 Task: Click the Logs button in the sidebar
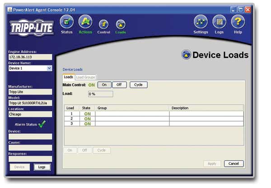pos(42,167)
